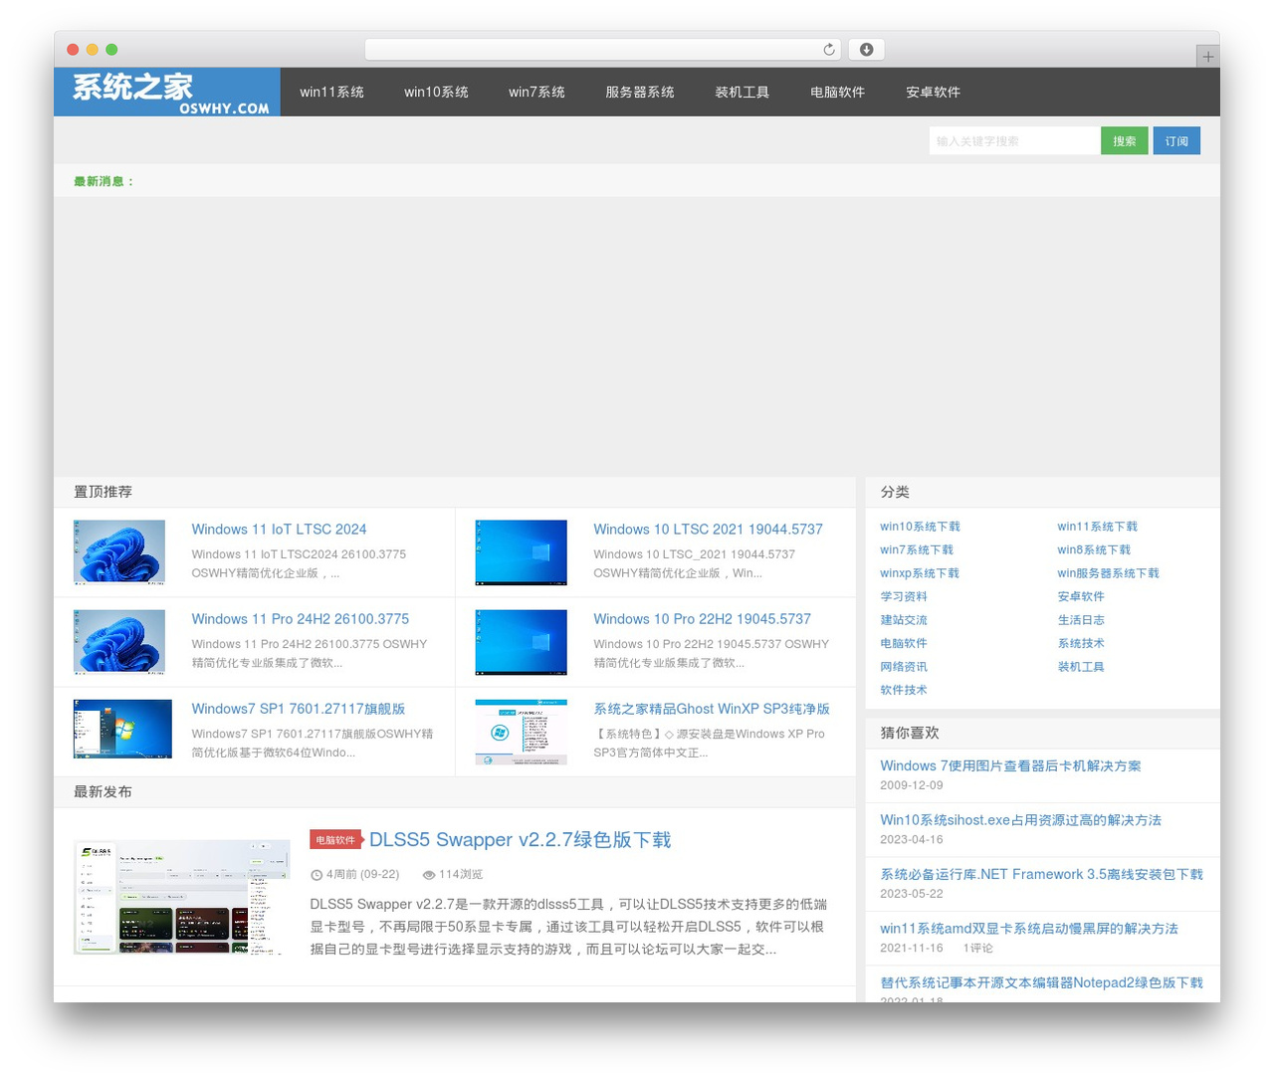Open Windows 10 LTSC 2021 19044.5737 link
This screenshot has width=1274, height=1079.
(708, 530)
